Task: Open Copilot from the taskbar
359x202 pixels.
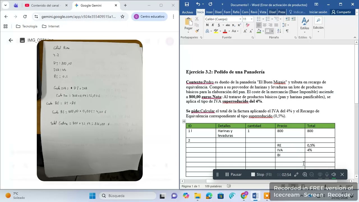Action: 186,196
